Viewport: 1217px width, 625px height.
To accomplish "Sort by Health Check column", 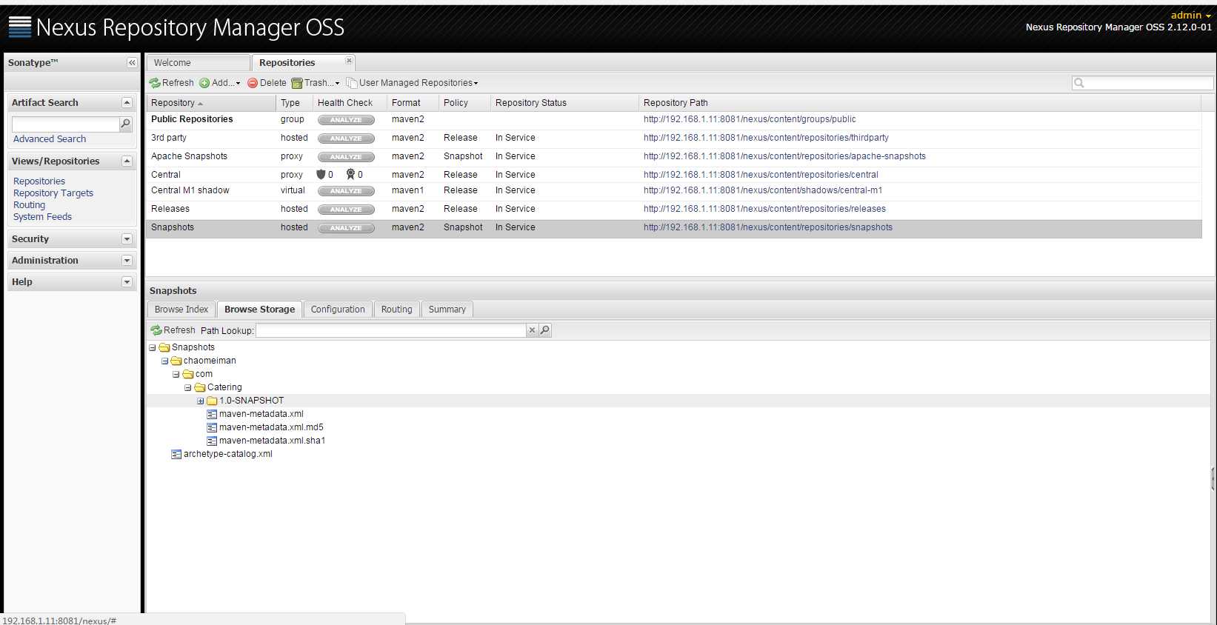I will (x=350, y=103).
